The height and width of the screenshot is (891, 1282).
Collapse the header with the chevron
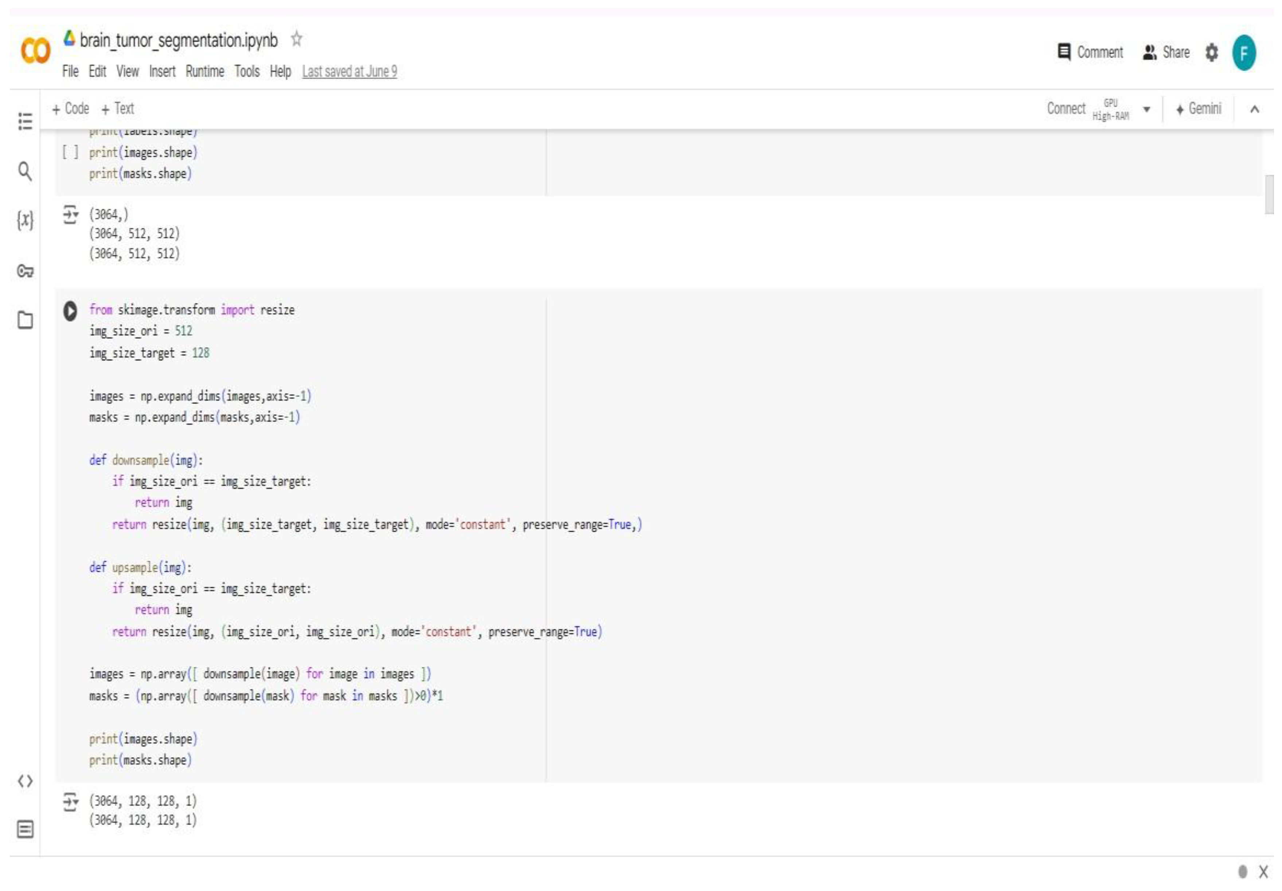click(x=1254, y=109)
